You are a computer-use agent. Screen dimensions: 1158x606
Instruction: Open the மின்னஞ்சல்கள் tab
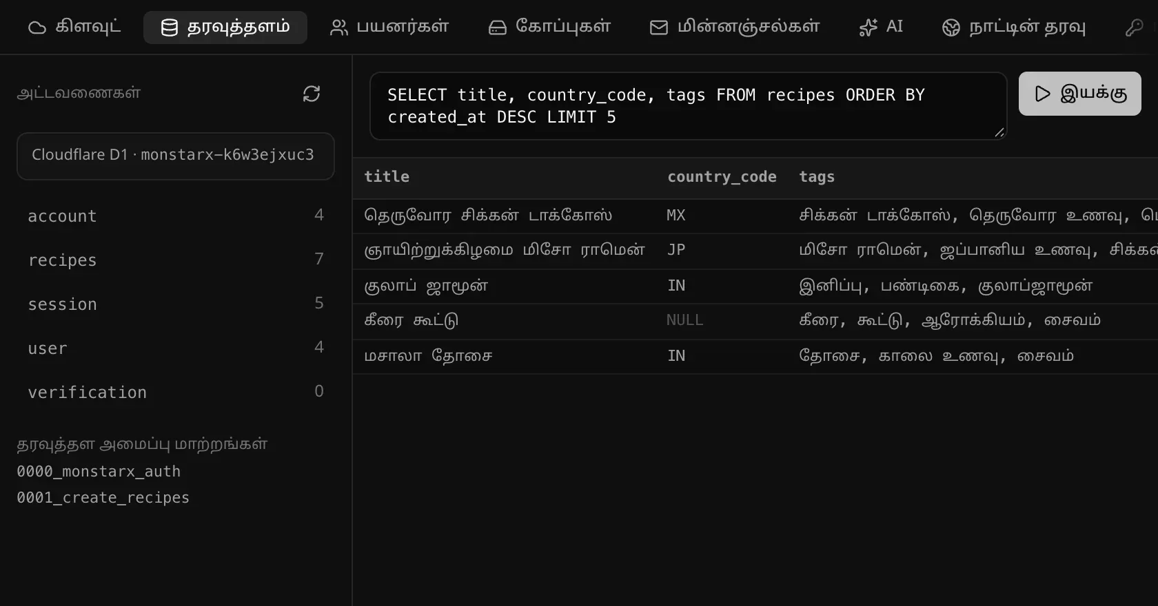click(x=735, y=28)
